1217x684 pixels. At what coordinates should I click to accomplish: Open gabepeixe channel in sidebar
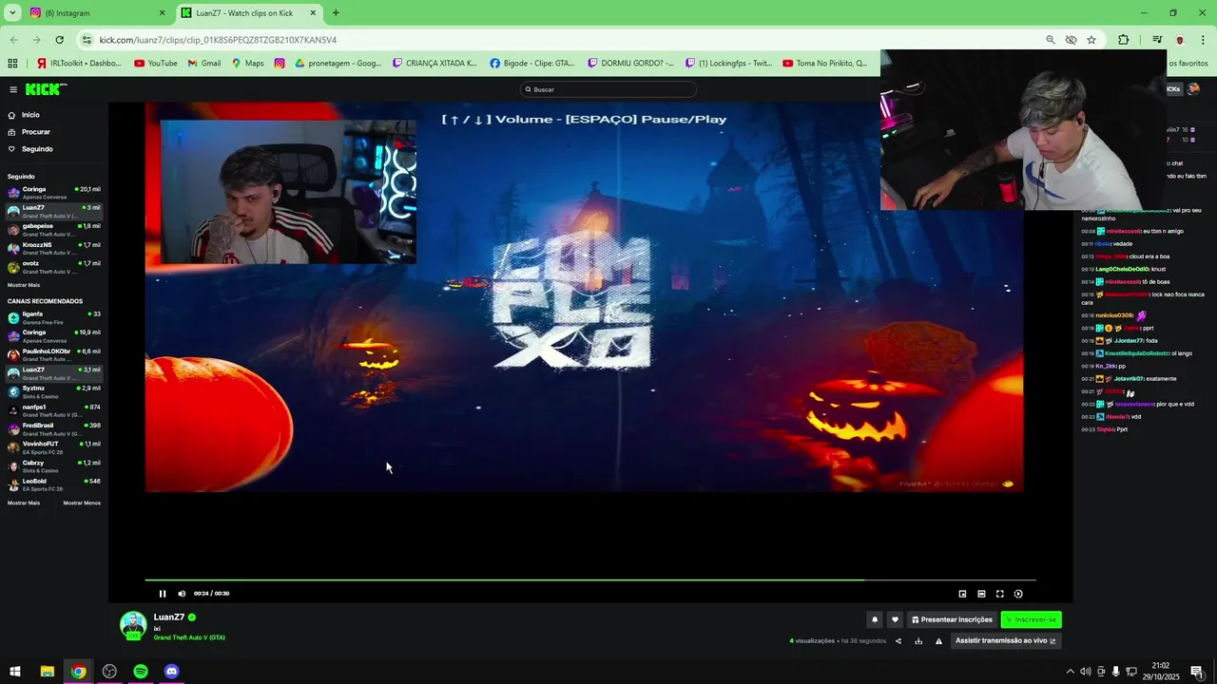click(x=54, y=230)
